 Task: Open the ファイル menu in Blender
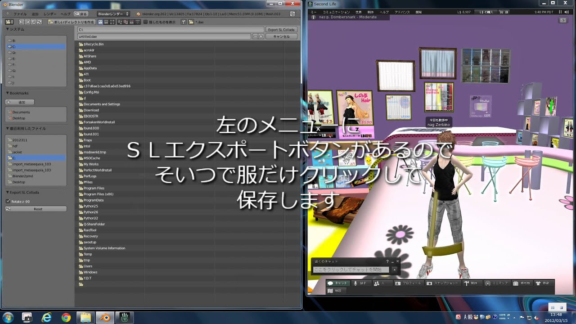(x=20, y=14)
